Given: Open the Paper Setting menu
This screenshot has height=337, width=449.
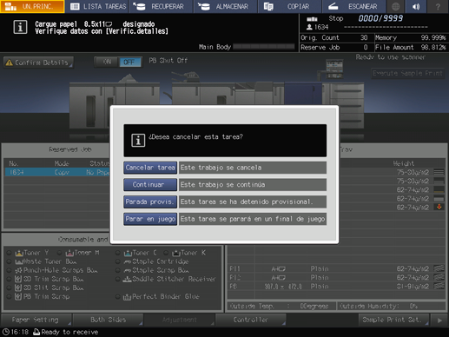Looking at the screenshot, I should pos(36,320).
